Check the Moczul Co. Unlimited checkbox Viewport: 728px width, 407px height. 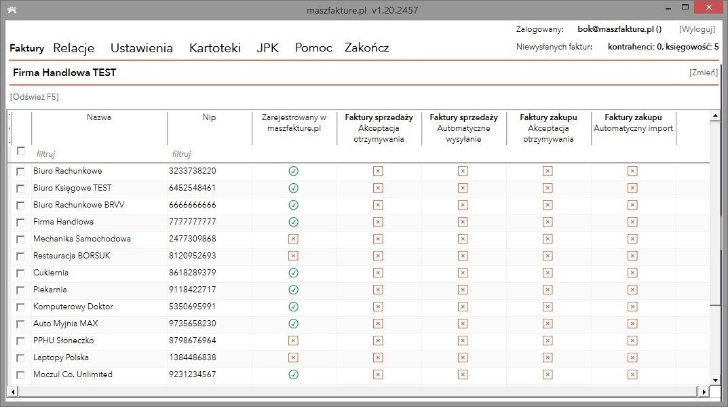20,375
